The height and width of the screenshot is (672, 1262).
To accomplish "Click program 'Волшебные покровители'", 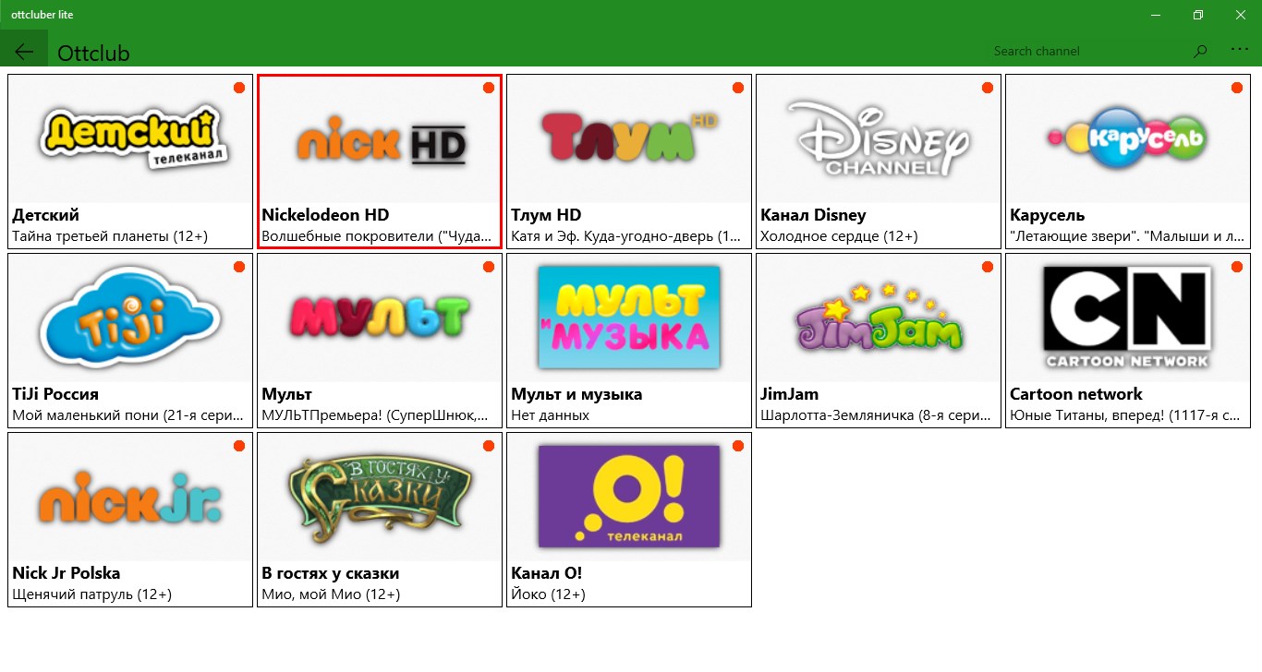I will (377, 236).
